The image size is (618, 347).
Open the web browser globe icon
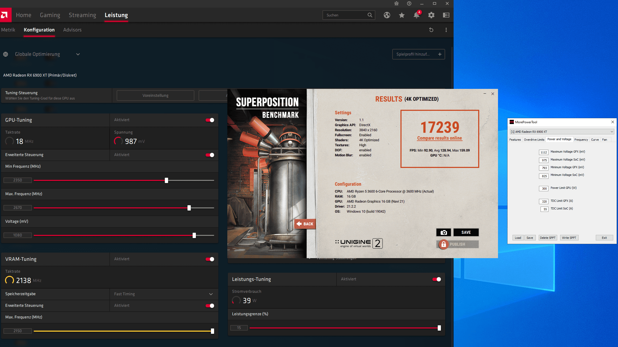387,15
